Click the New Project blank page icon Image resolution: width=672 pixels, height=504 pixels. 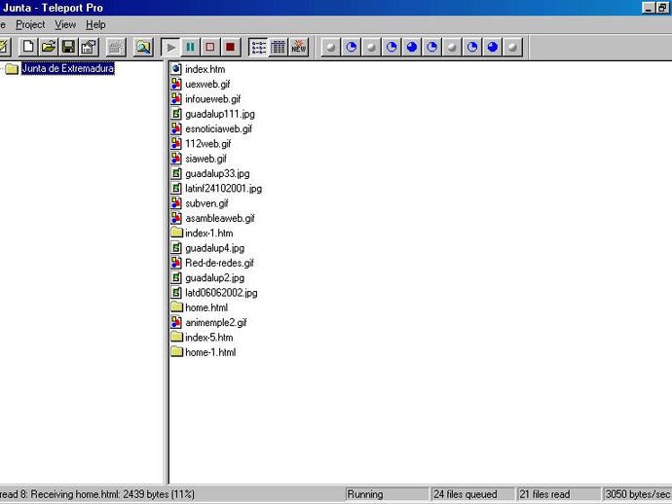pyautogui.click(x=28, y=47)
